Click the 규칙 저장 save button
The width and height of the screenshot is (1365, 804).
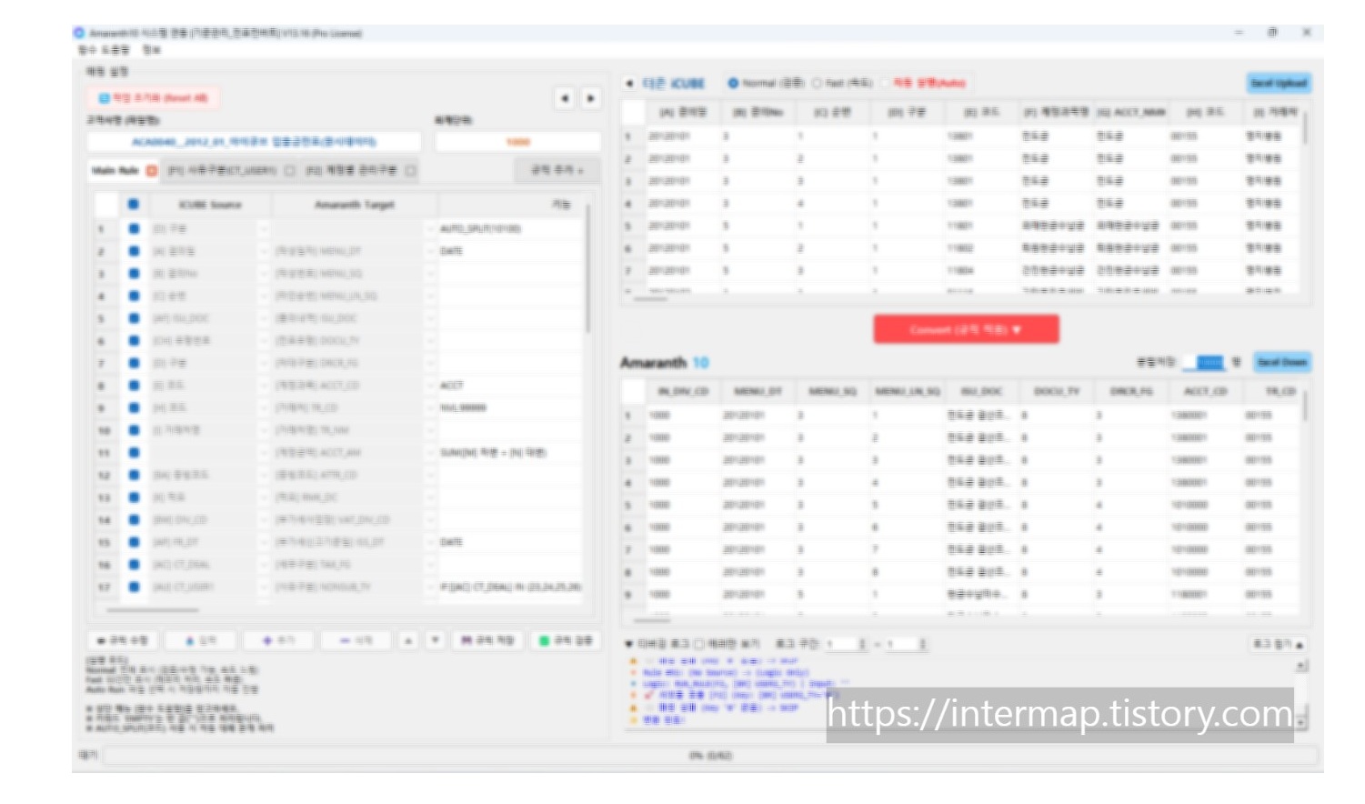click(487, 640)
